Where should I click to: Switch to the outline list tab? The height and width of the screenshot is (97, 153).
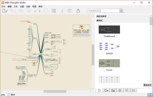click(133, 90)
